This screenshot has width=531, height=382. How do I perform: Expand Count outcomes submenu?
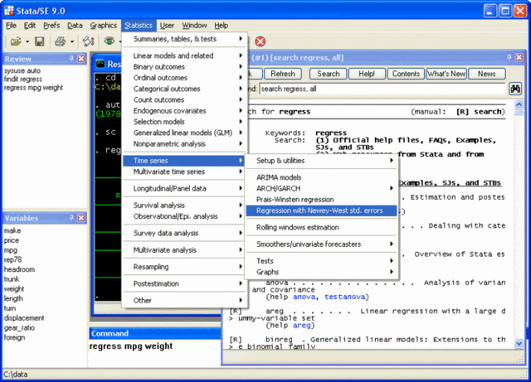click(x=184, y=99)
